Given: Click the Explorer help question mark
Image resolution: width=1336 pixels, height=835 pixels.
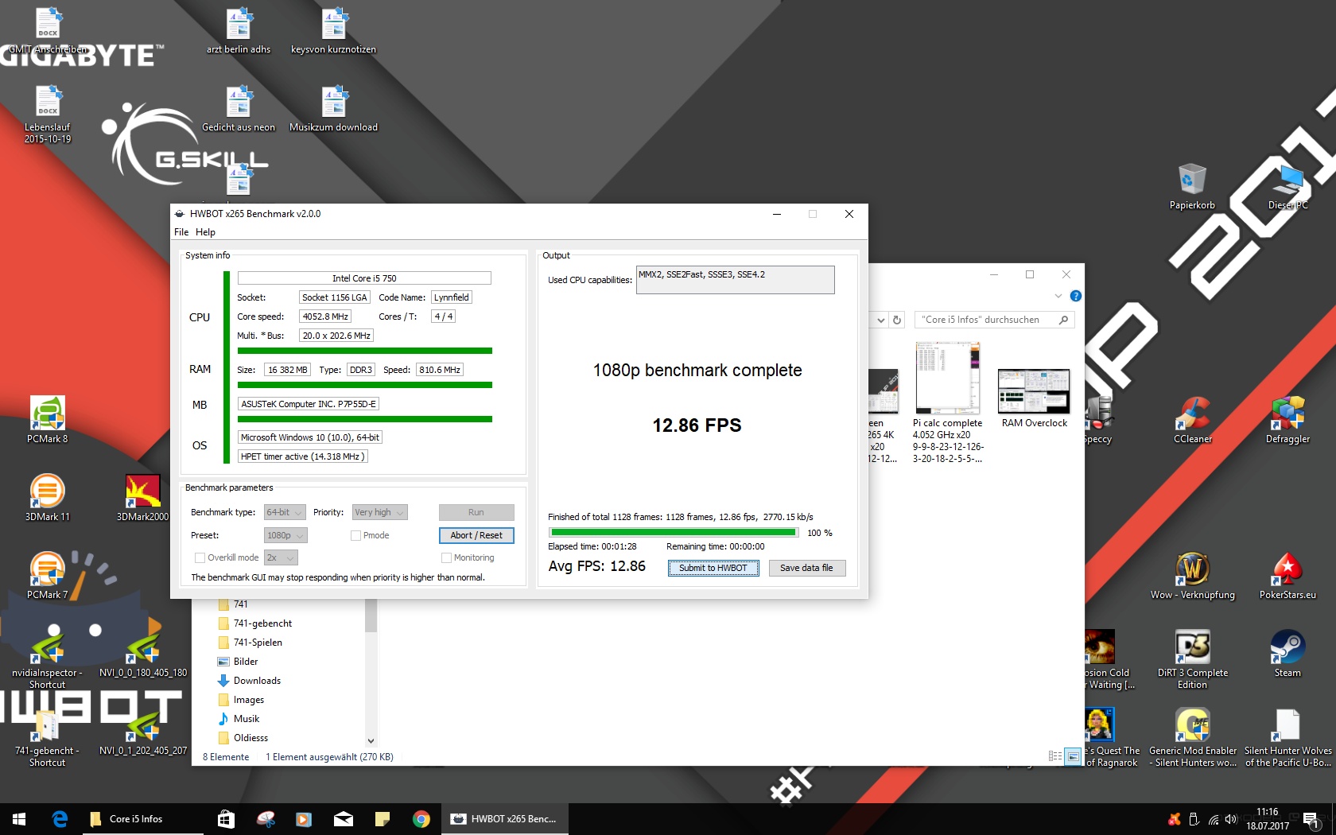Looking at the screenshot, I should (x=1075, y=296).
